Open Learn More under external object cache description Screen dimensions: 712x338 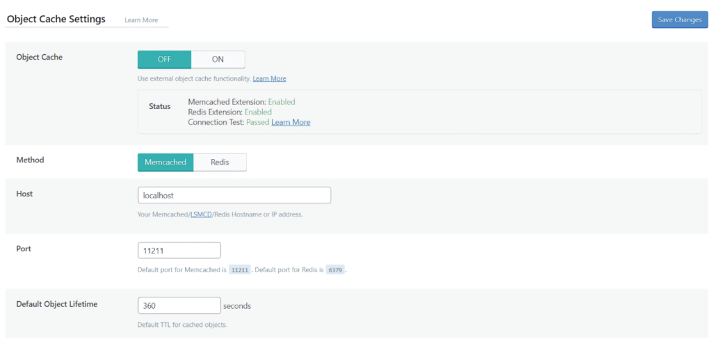coord(269,78)
